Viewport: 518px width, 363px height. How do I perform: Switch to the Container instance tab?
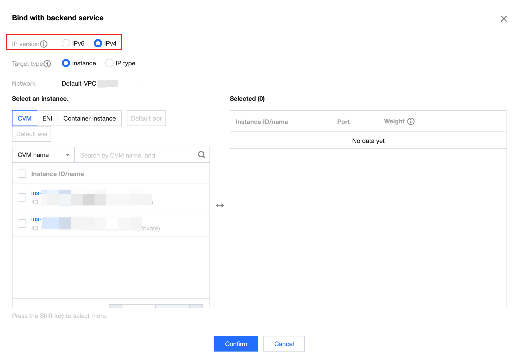(89, 118)
